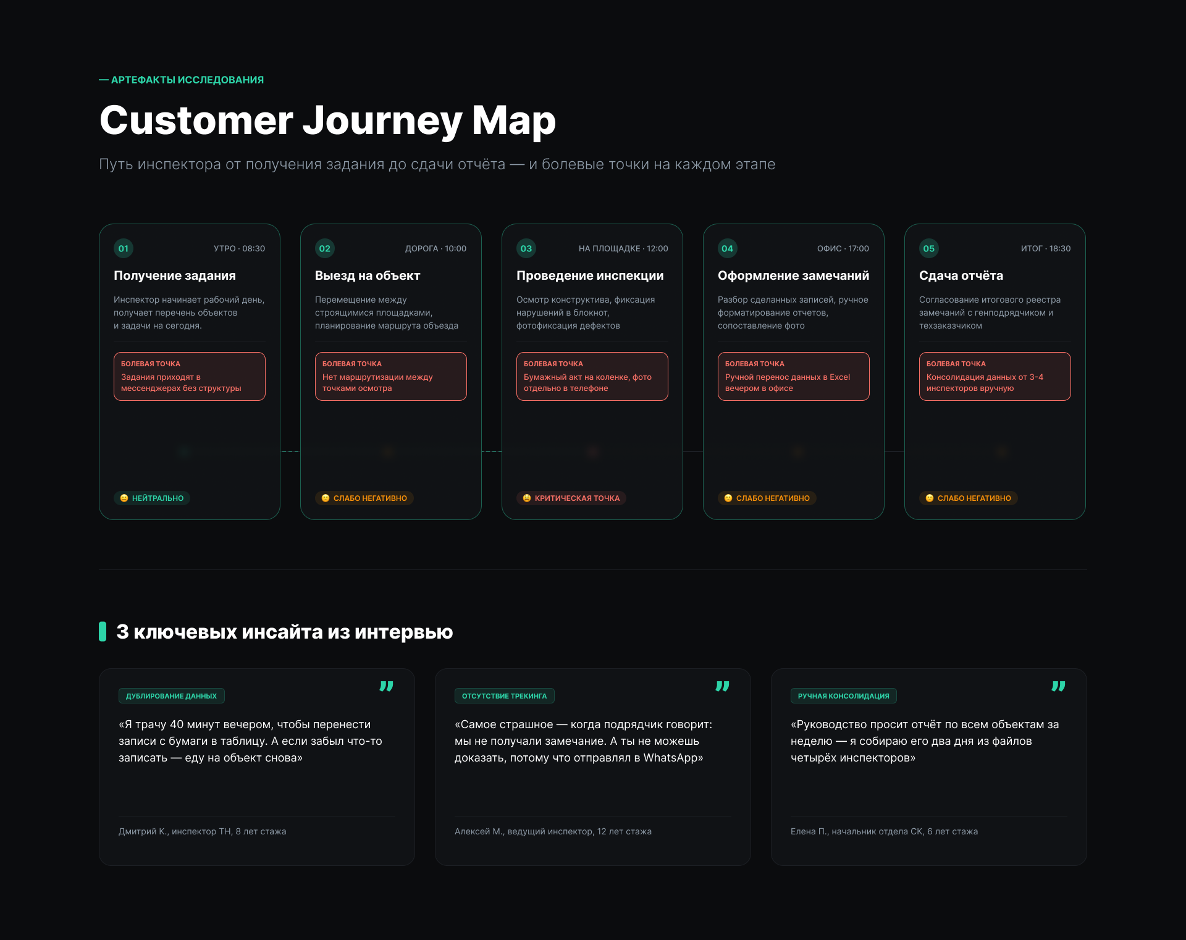Click the ИТОГ · 18:30 time label
This screenshot has width=1186, height=940.
[1046, 248]
